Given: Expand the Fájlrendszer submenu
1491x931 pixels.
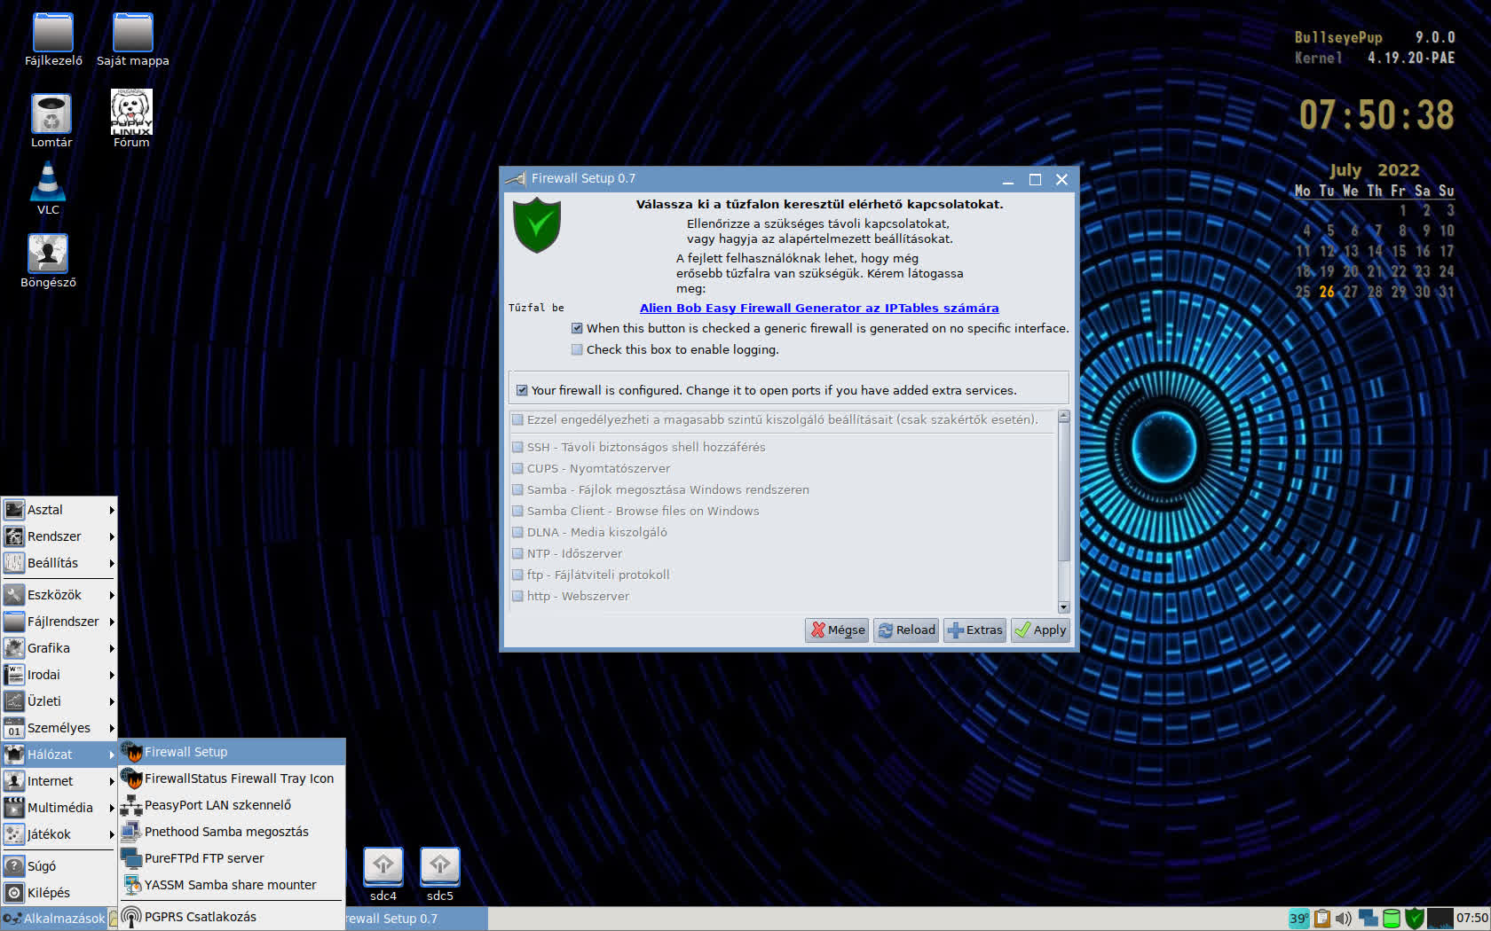Looking at the screenshot, I should [x=59, y=622].
